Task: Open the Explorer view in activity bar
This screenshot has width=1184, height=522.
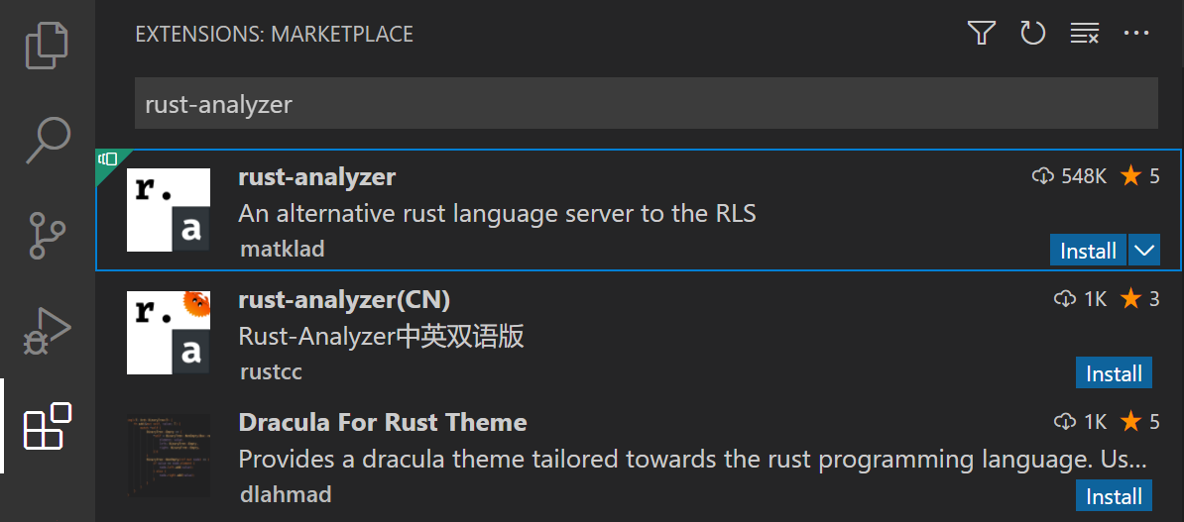Action: click(47, 45)
